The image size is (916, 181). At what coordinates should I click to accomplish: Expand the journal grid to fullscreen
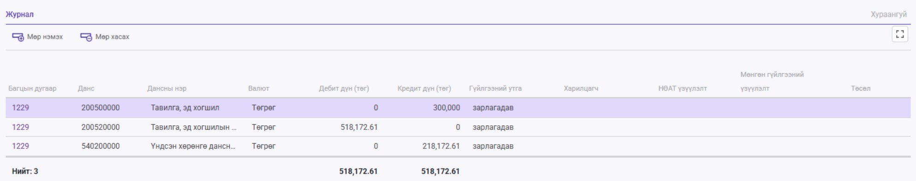point(900,35)
